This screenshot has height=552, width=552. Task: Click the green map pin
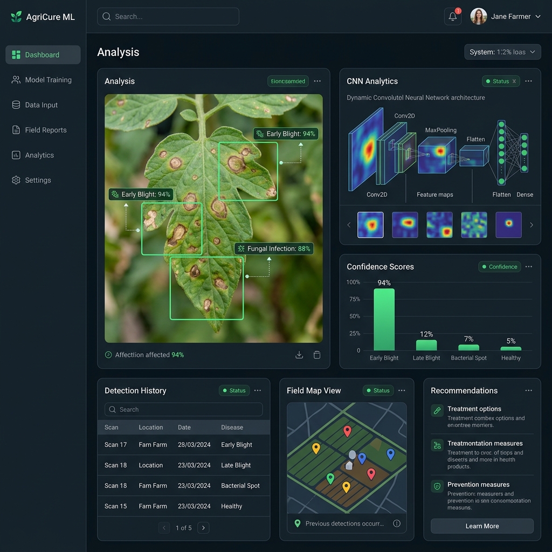point(330,479)
